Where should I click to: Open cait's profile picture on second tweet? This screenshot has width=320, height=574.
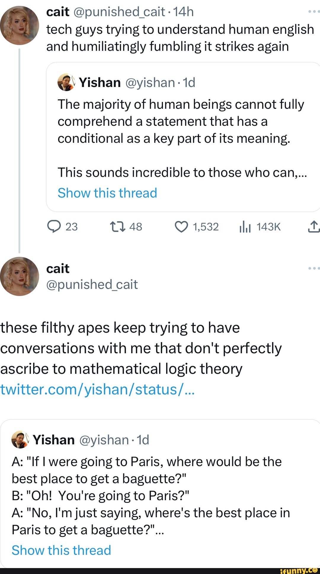coord(20,276)
